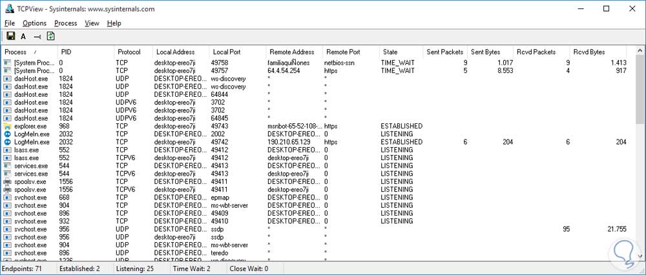The image size is (646, 275).
Task: Click the 8.553 sent bytes value
Action: 505,70
